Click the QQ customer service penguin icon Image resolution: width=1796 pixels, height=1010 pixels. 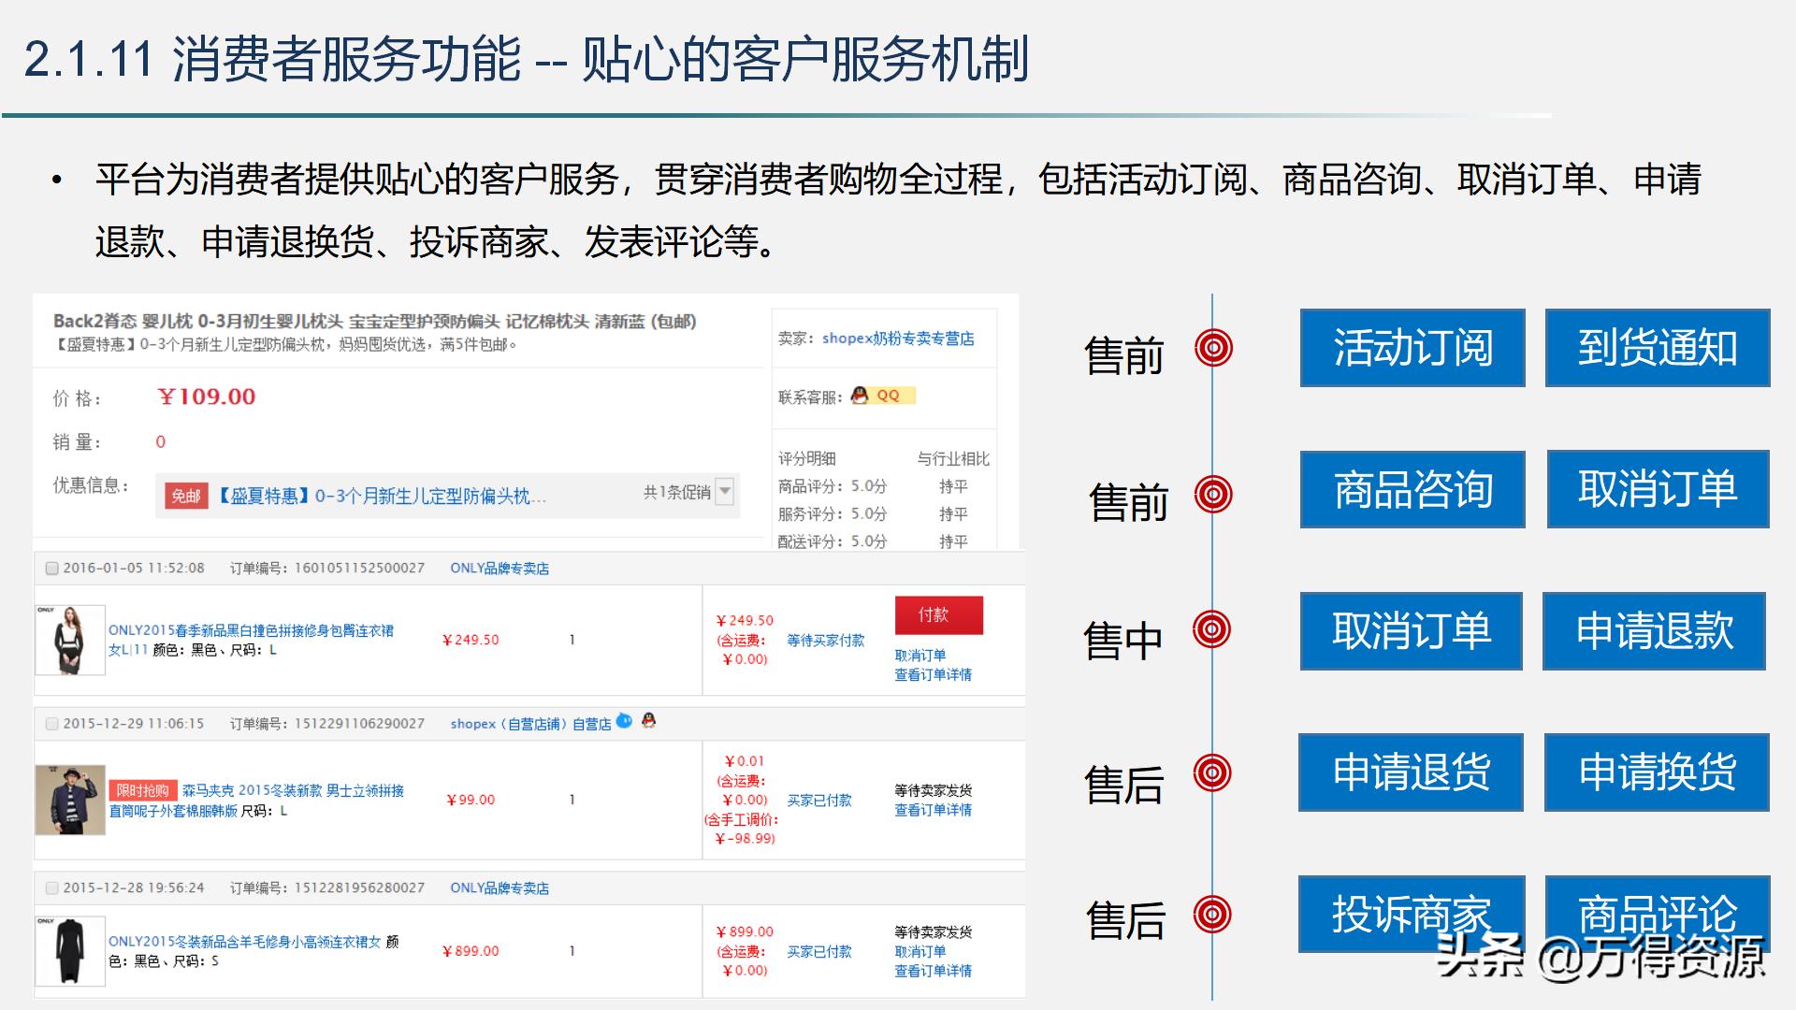point(861,396)
